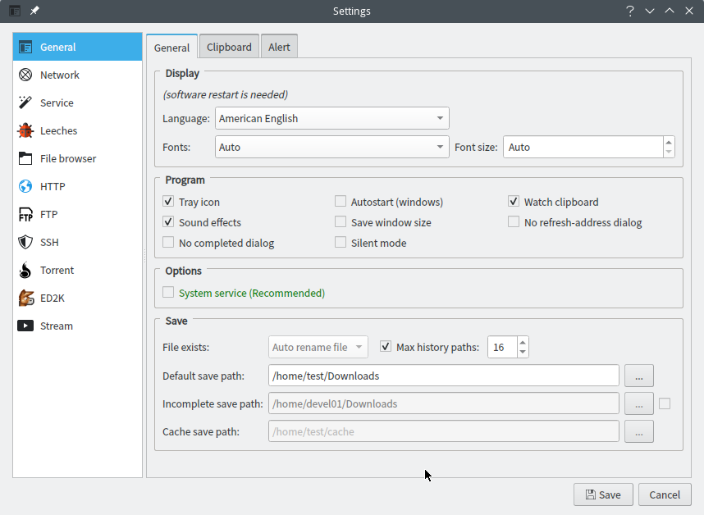The image size is (704, 515).
Task: Click the Save button
Action: coord(603,494)
